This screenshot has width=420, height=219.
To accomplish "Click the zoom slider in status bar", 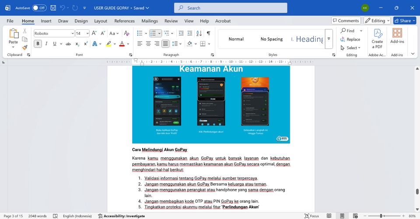I will tap(381, 216).
